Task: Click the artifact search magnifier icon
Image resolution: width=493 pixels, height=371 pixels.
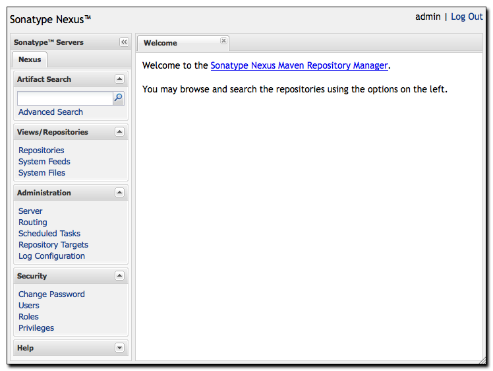Action: (119, 98)
